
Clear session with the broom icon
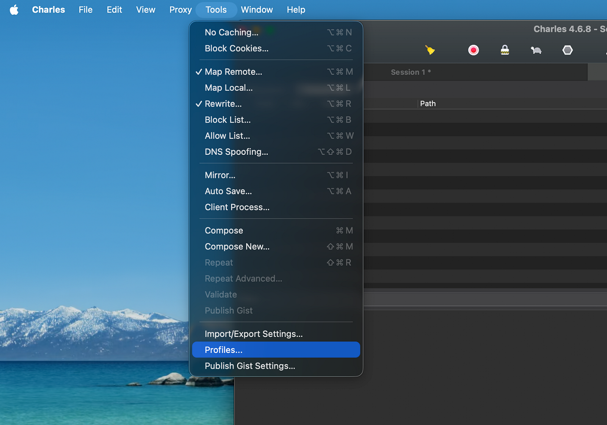point(430,50)
